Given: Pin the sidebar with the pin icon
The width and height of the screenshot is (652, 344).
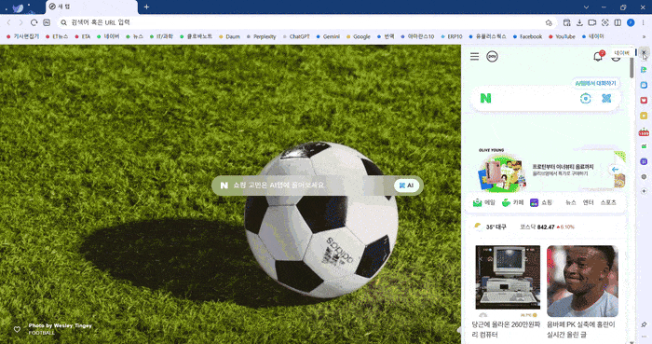Looking at the screenshot, I should (x=644, y=324).
